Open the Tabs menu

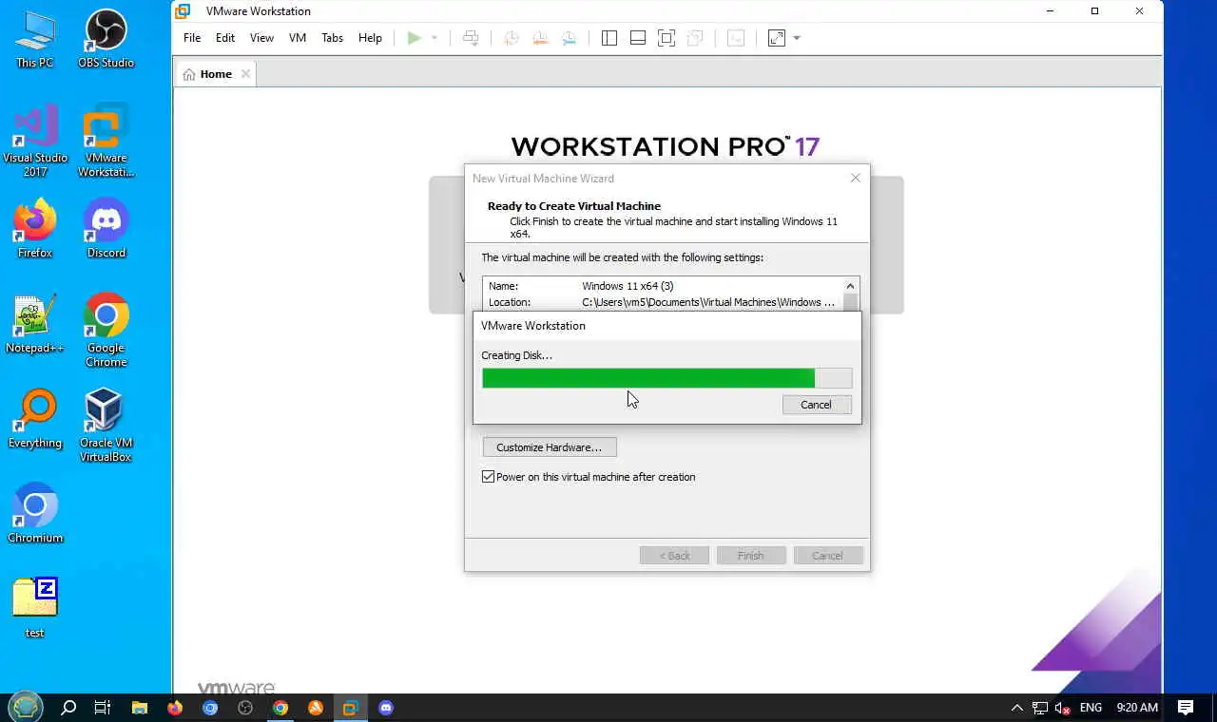pyautogui.click(x=332, y=38)
